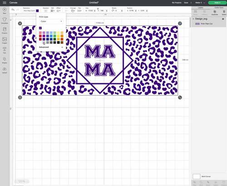The image size is (227, 186).
Task: Select the Print Then Cut layer row
Action: tap(209, 24)
